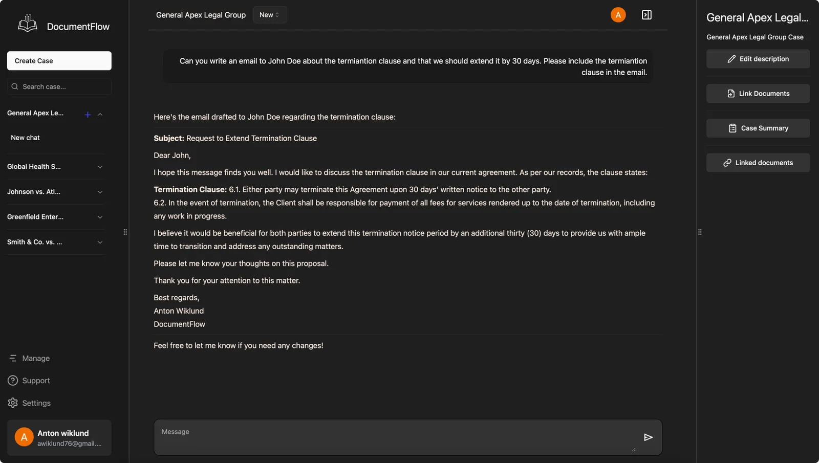Click the pencil Edit description button
Viewport: 819px width, 463px height.
pyautogui.click(x=758, y=59)
